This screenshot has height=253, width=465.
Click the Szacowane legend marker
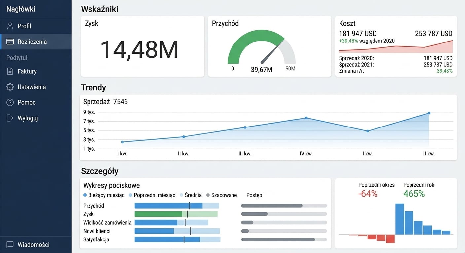[208, 195]
